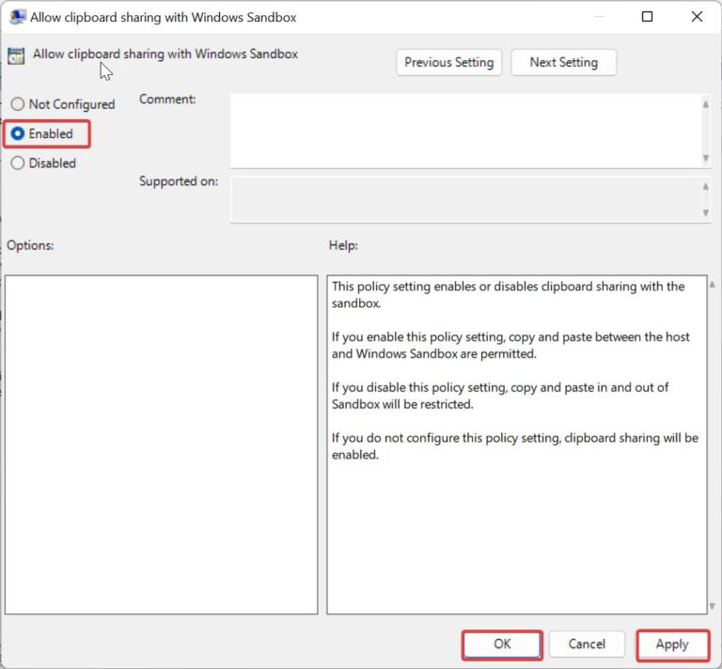Click the Help pane scroll up arrow
Screen dimensions: 722x669
click(x=713, y=285)
